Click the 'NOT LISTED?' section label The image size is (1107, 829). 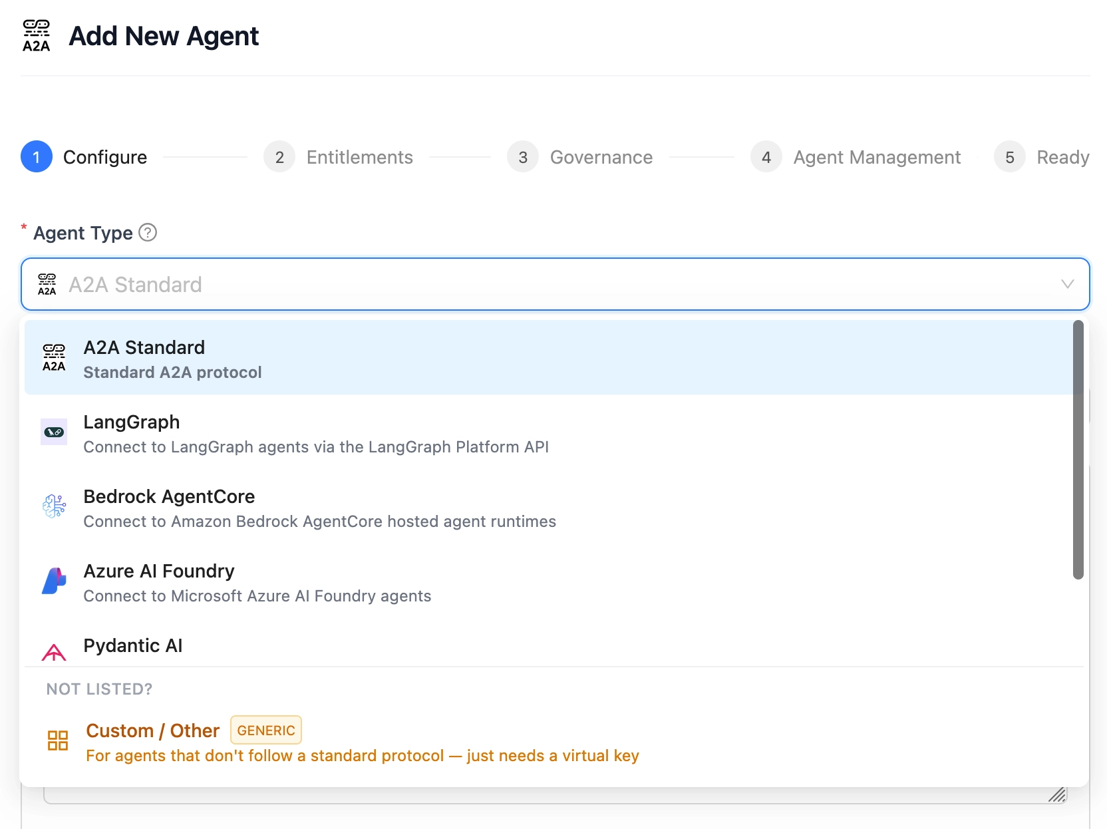(99, 689)
